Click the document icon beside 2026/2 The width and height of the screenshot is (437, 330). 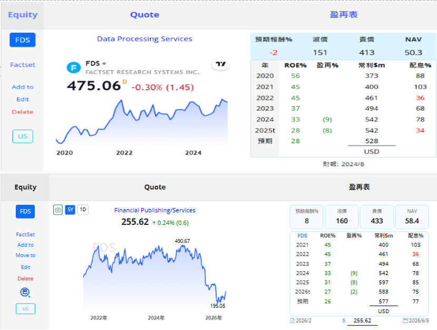[x=292, y=320]
